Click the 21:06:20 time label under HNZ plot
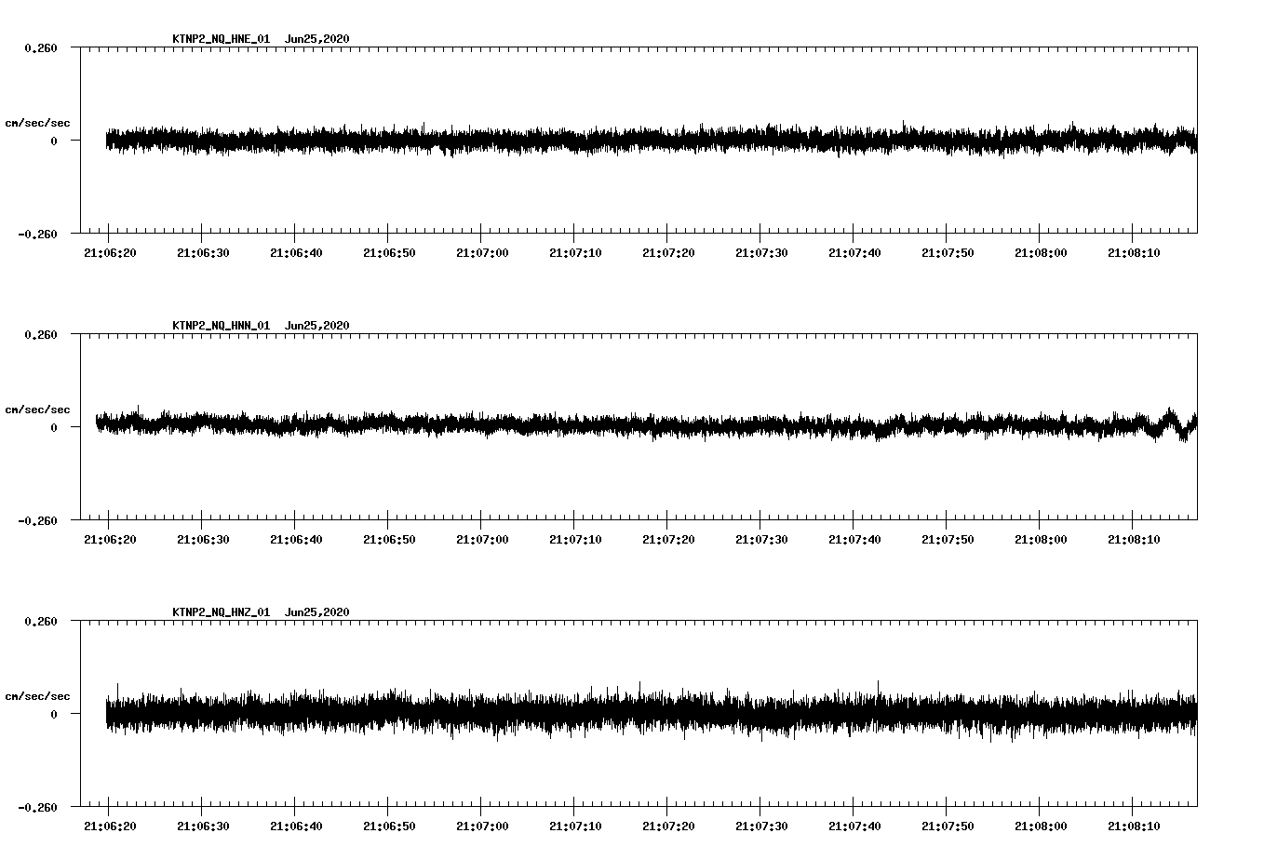Image resolution: width=1264 pixels, height=860 pixels. coord(110,826)
